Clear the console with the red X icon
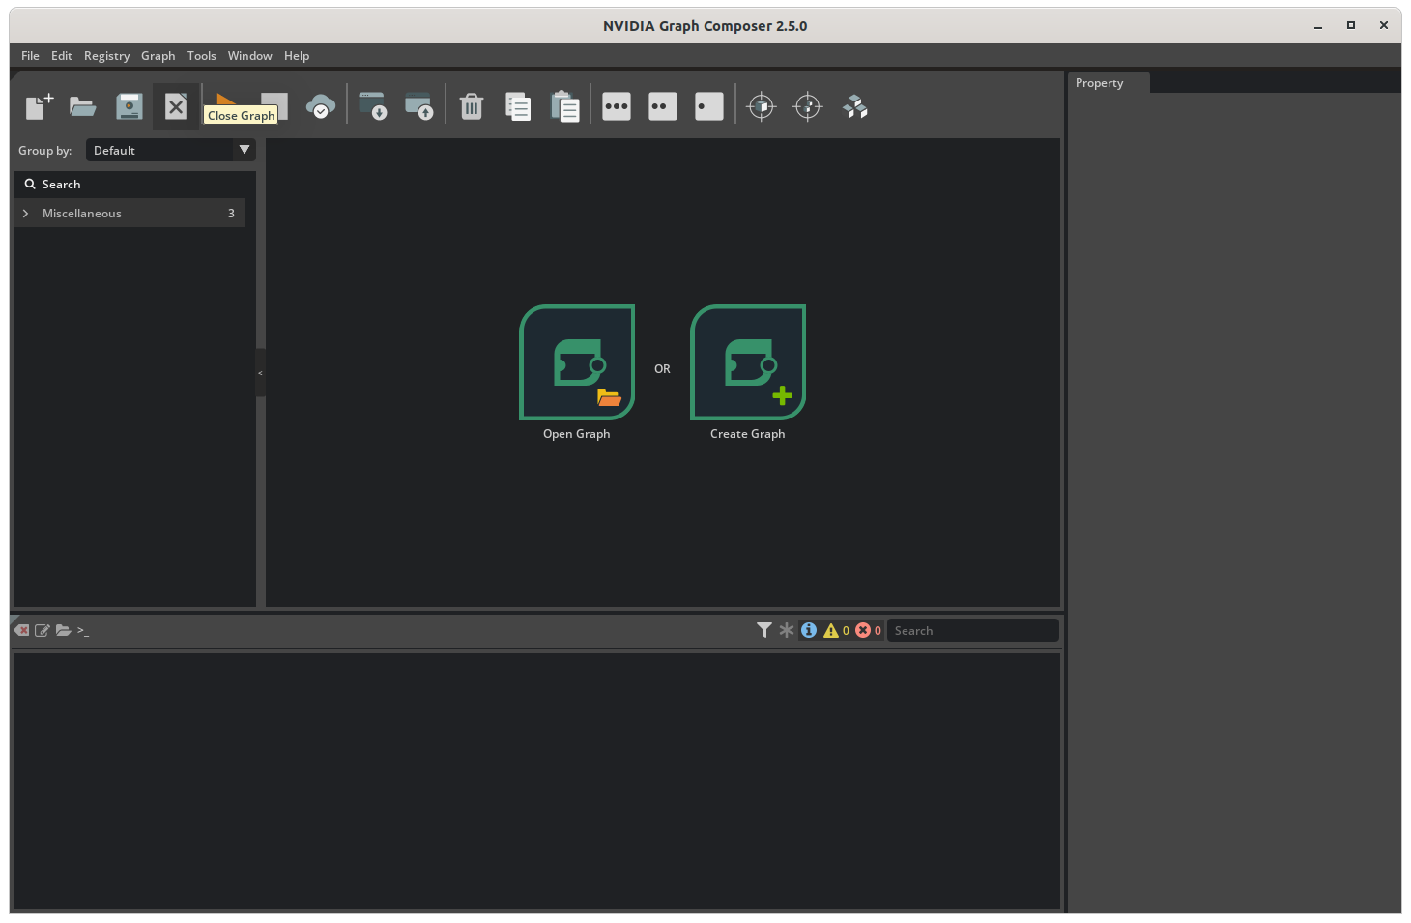 [x=22, y=630]
